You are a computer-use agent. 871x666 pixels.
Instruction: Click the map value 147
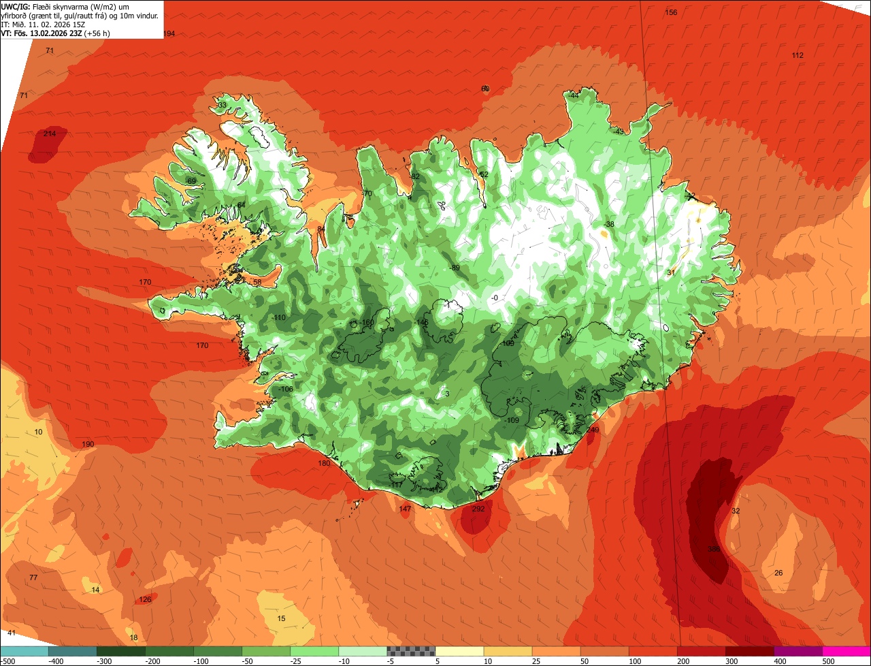click(405, 509)
